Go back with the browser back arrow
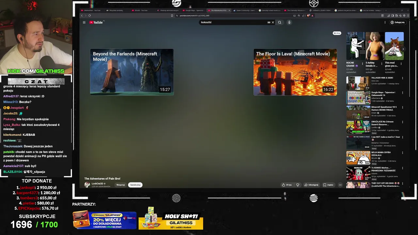This screenshot has width=418, height=235. click(x=82, y=16)
